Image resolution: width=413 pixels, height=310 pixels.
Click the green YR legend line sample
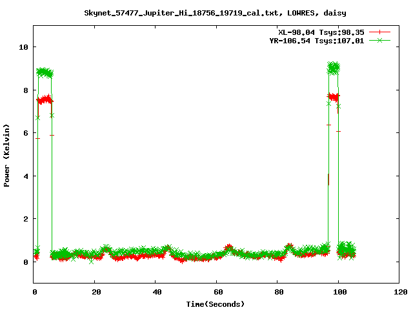(379, 41)
